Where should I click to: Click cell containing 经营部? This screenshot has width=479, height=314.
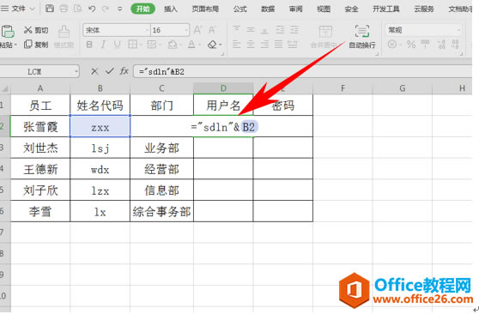(x=161, y=169)
